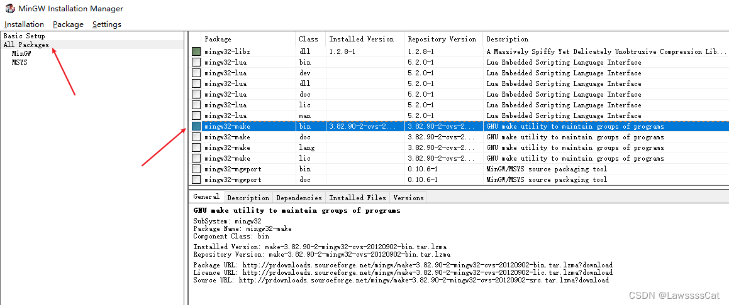Click installed version 1.2.8-1 of mingw32-libz
729x305 pixels.
(x=342, y=51)
